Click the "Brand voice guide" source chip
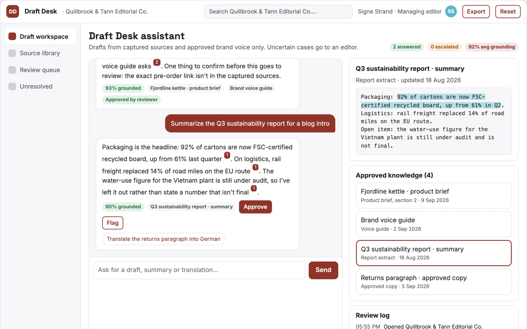Screen dimensions: 527x329 pos(251,88)
